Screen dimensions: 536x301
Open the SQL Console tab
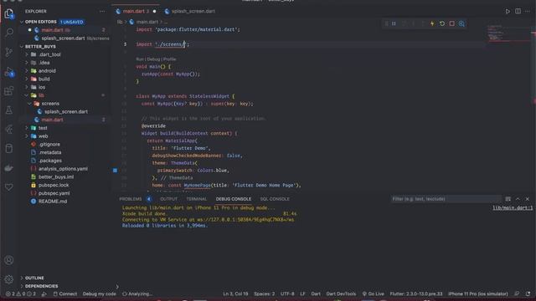[x=275, y=199]
